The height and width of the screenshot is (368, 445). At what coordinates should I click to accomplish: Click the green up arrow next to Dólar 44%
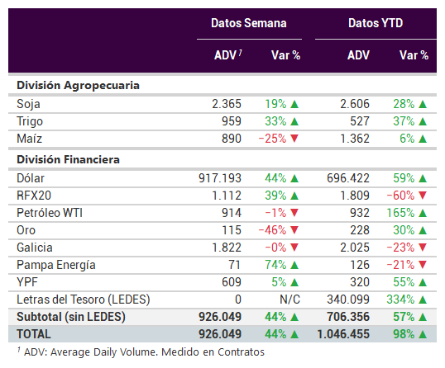tap(294, 178)
